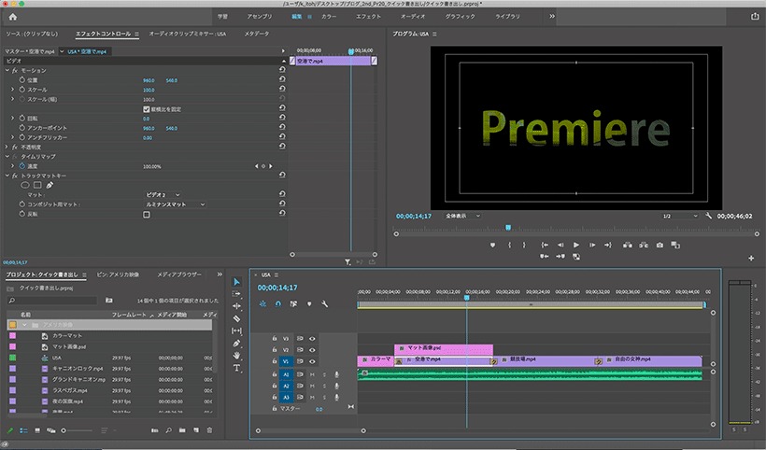Delete selected item with trash icon

tap(209, 430)
